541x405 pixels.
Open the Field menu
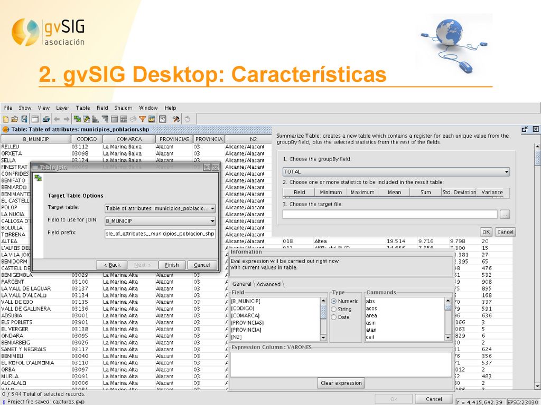(x=102, y=108)
